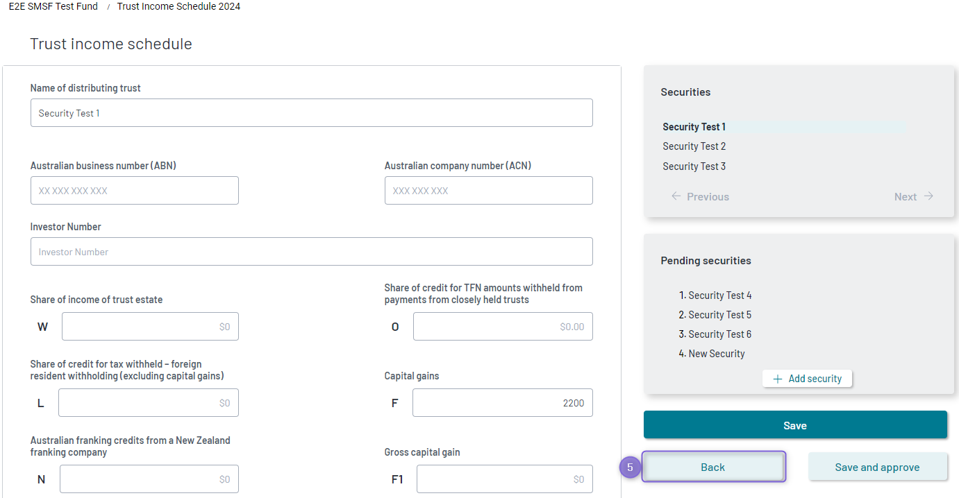
Task: Open Security Test 4 under Pending securities
Action: pyautogui.click(x=721, y=295)
